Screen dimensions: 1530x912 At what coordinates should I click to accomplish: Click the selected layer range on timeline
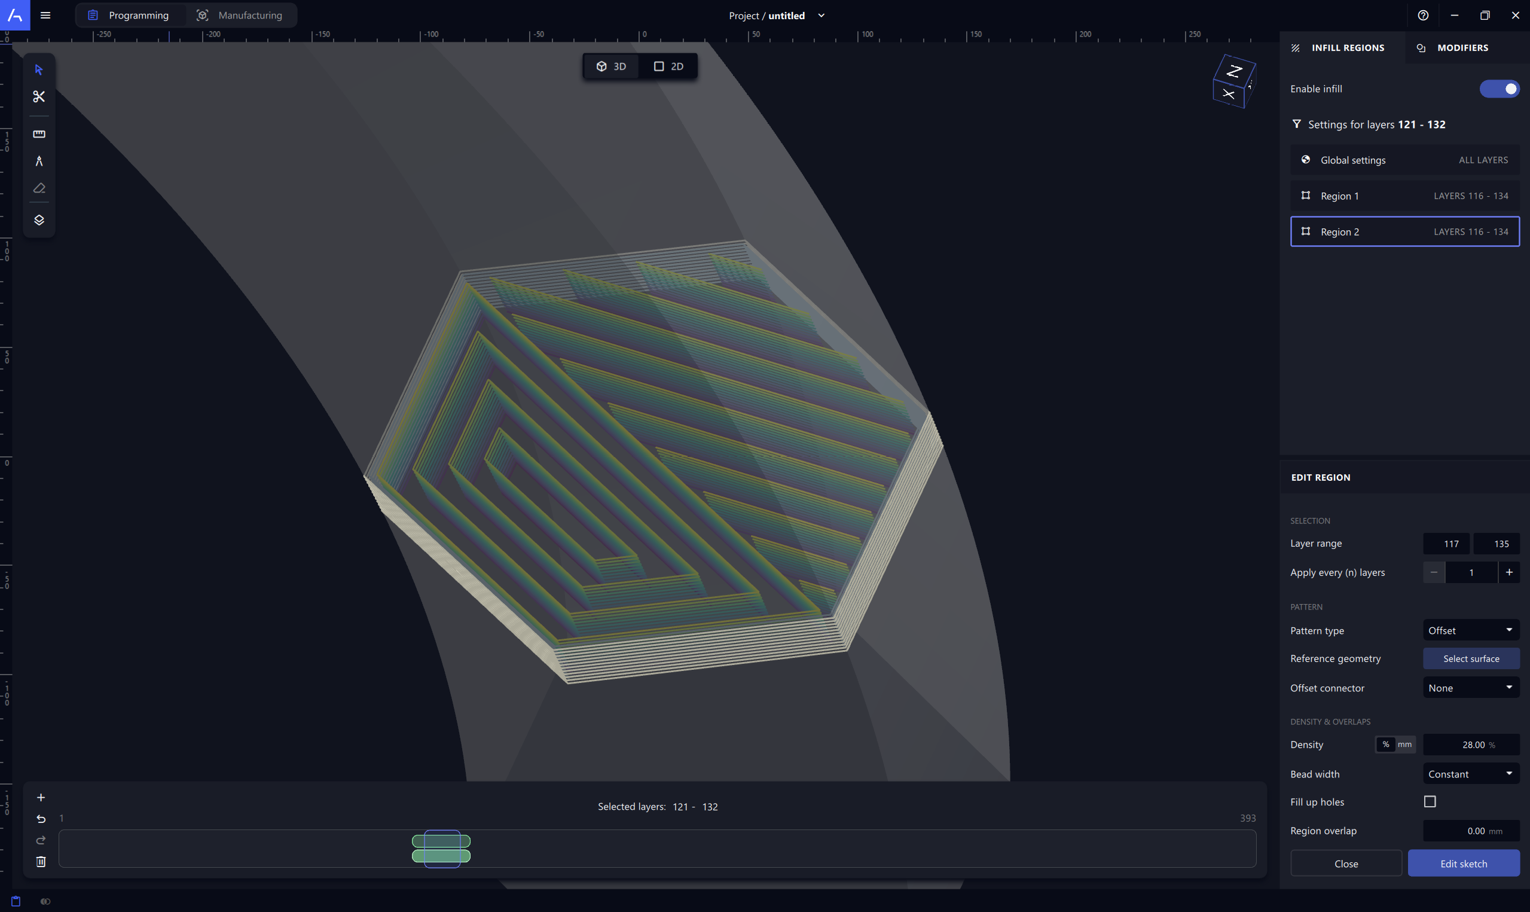[x=442, y=848]
